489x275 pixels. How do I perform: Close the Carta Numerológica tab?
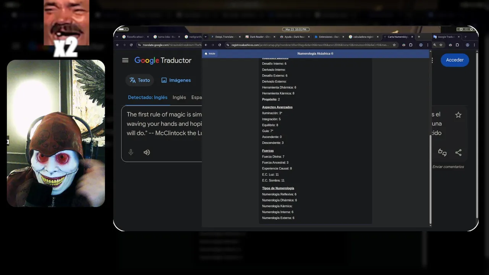pos(412,37)
